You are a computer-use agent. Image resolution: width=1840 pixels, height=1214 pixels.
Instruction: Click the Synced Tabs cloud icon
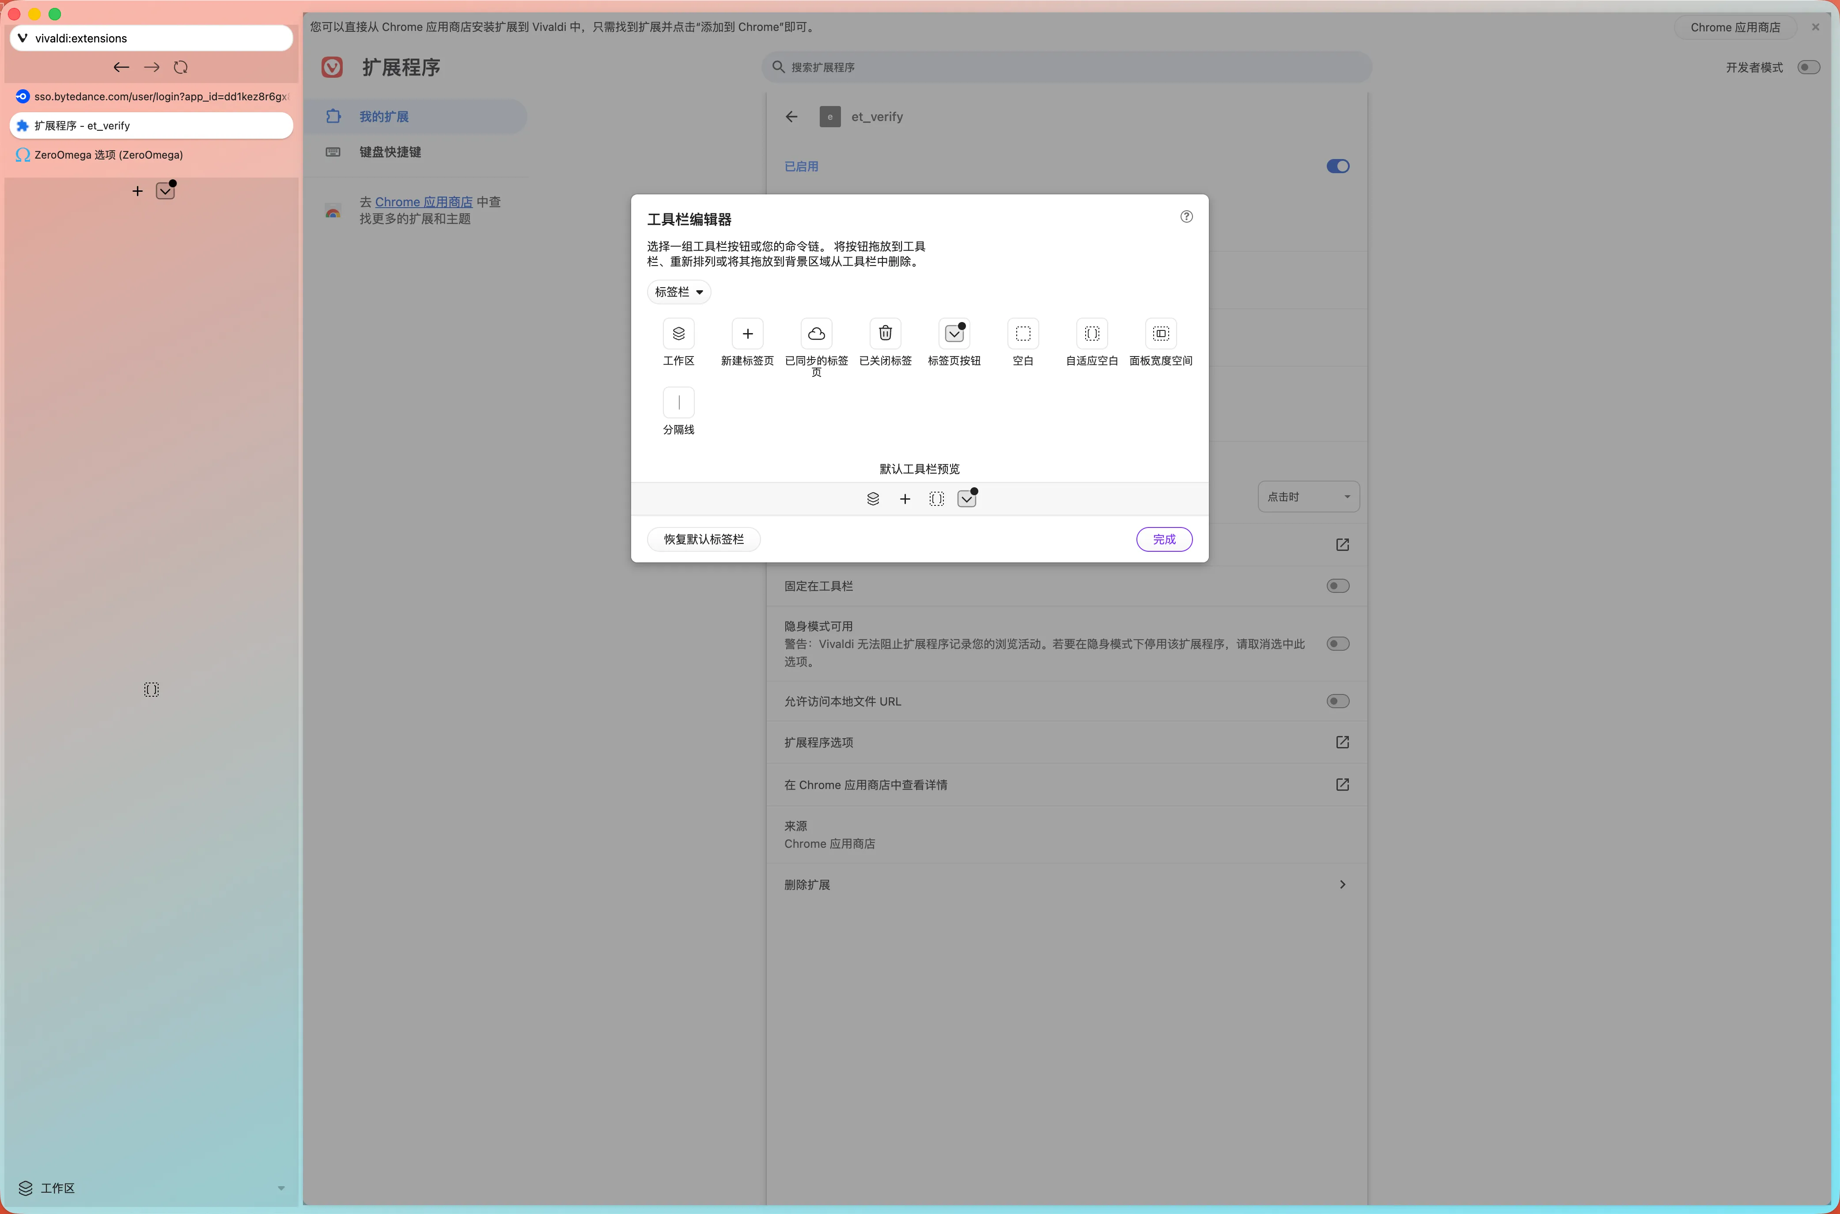click(816, 334)
